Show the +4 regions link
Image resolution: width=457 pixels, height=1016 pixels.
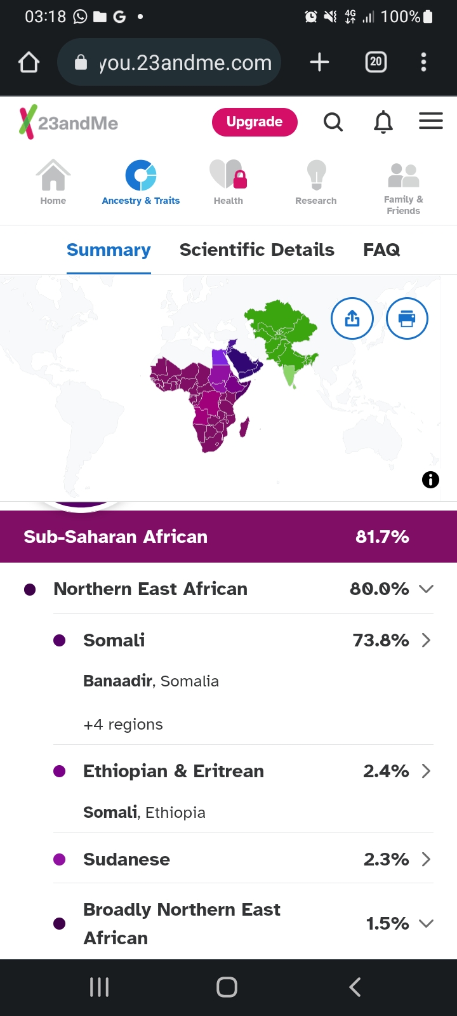[123, 725]
